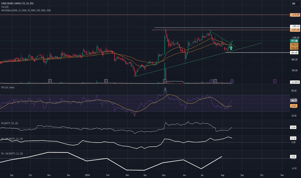Click the earnings marker near February

coord(106,81)
